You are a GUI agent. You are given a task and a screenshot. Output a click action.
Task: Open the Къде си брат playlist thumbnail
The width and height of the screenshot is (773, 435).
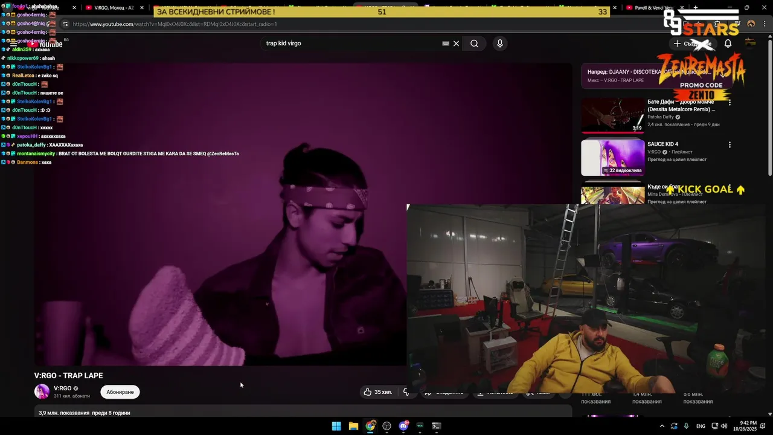(x=612, y=194)
